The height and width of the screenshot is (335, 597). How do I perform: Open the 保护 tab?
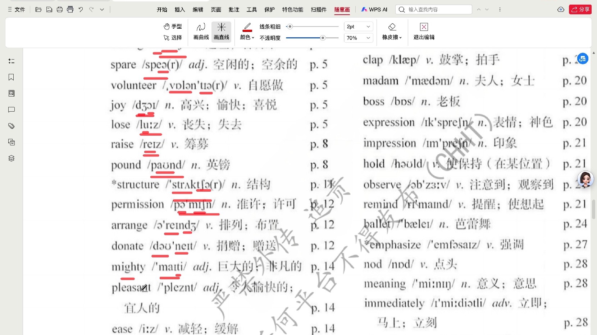point(270,10)
